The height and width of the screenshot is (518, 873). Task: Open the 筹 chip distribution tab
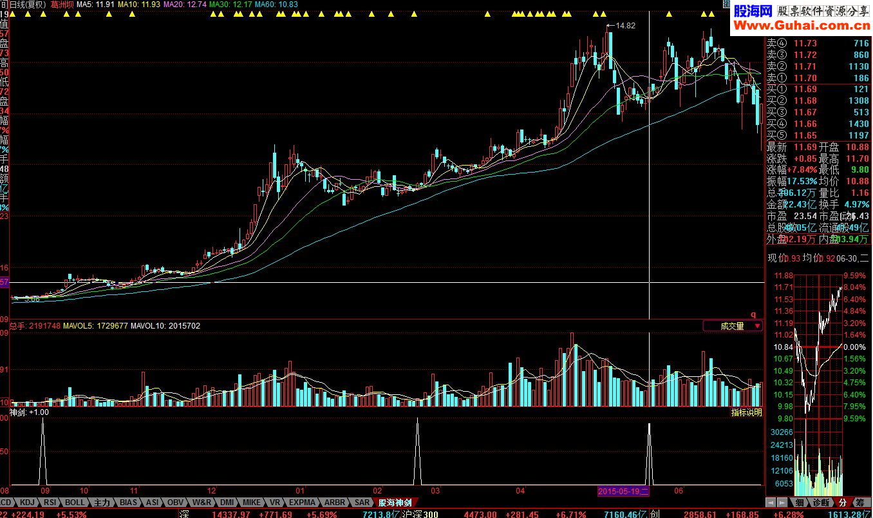[x=860, y=502]
